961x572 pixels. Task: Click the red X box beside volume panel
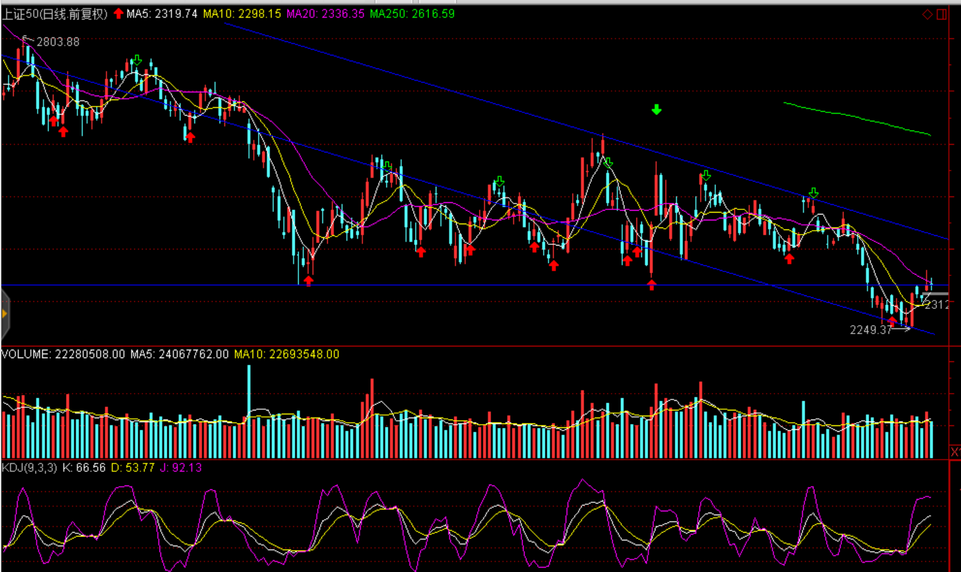coord(955,452)
